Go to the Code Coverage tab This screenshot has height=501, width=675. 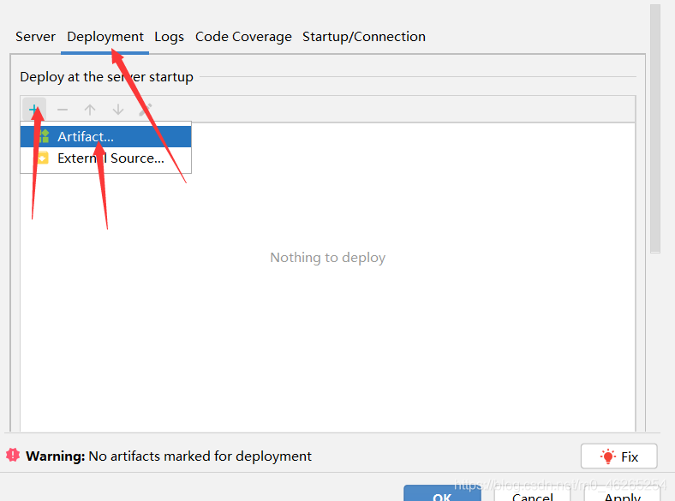(x=243, y=37)
